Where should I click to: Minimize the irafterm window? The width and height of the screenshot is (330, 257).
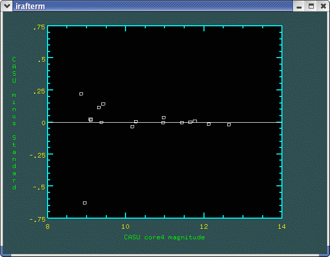[x=300, y=6]
